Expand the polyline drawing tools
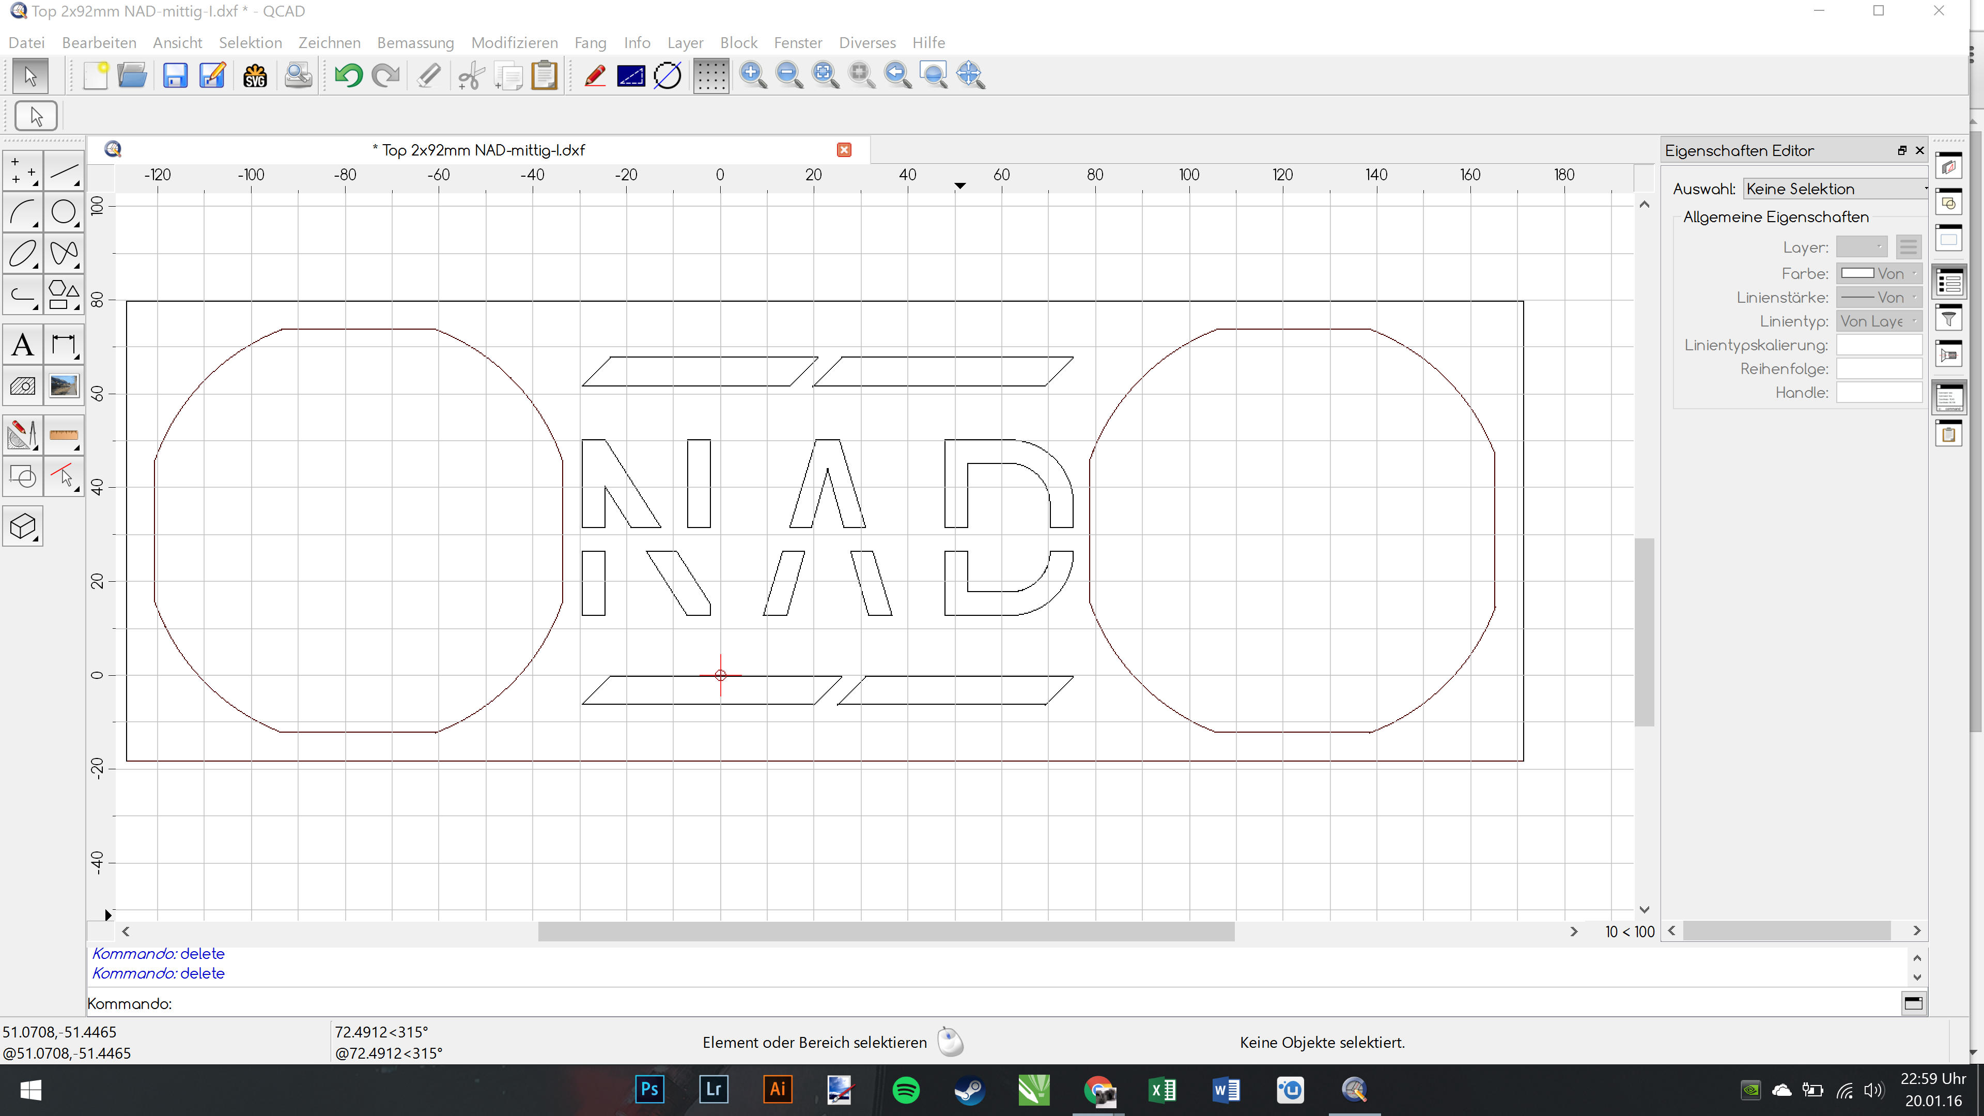1984x1116 pixels. tap(23, 295)
